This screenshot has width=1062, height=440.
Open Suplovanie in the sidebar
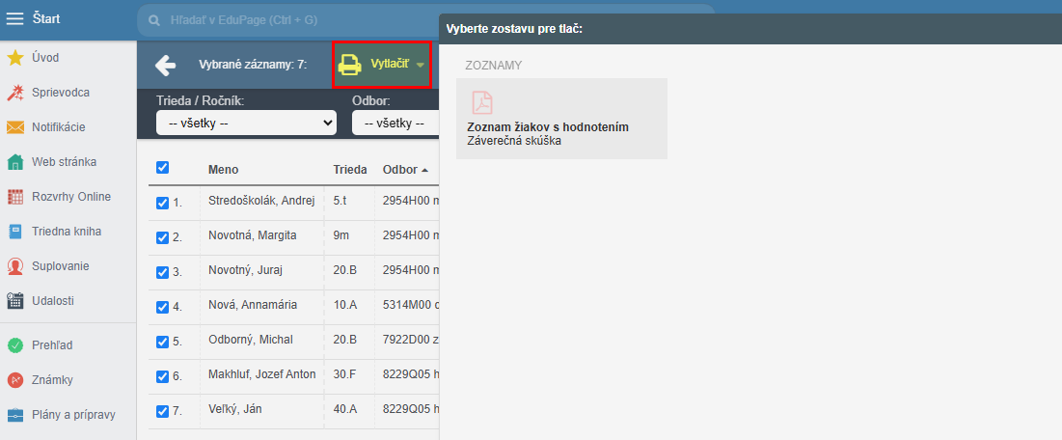60,265
